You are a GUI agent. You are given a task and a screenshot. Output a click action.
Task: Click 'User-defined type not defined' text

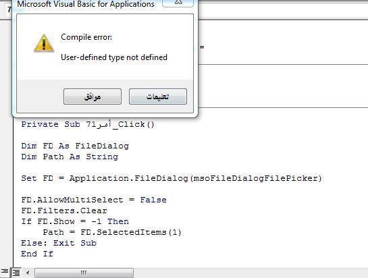114,57
